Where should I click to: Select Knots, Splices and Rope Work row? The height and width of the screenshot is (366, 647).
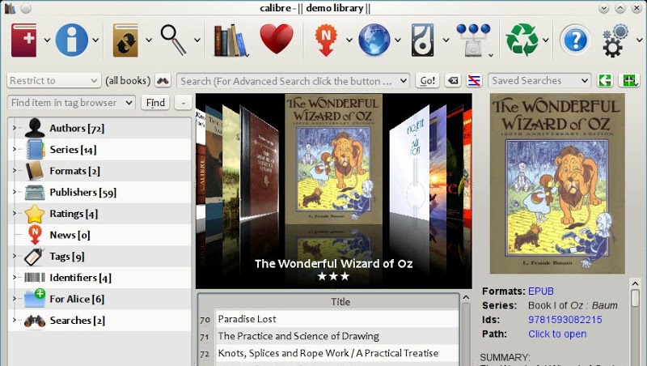[x=336, y=353]
